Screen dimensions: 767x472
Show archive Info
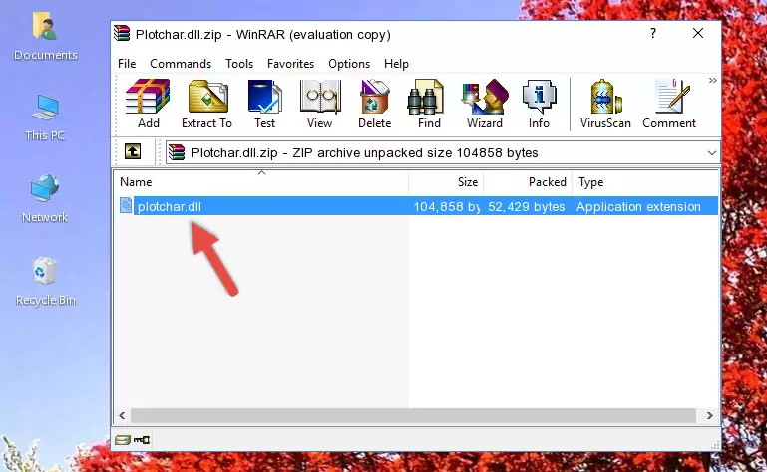click(539, 104)
